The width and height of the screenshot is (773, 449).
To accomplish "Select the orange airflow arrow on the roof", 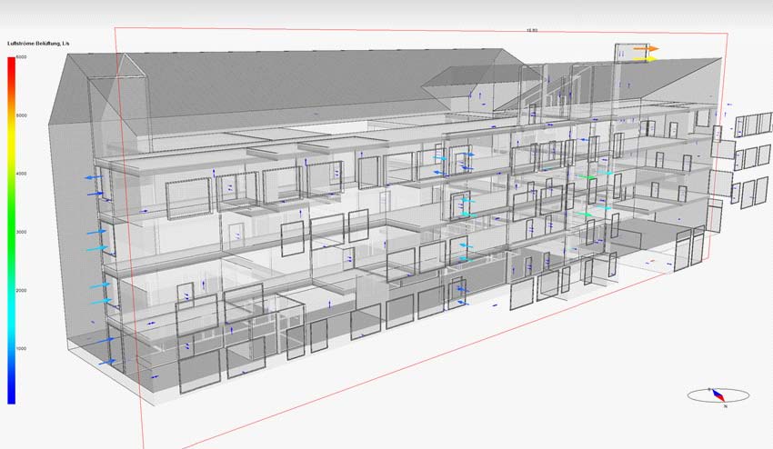I will coord(647,48).
